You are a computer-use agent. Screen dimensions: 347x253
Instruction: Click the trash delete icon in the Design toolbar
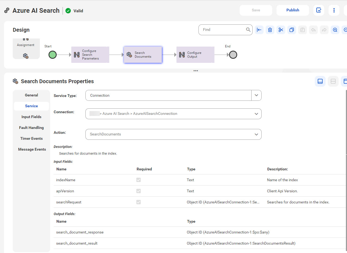[x=270, y=30]
